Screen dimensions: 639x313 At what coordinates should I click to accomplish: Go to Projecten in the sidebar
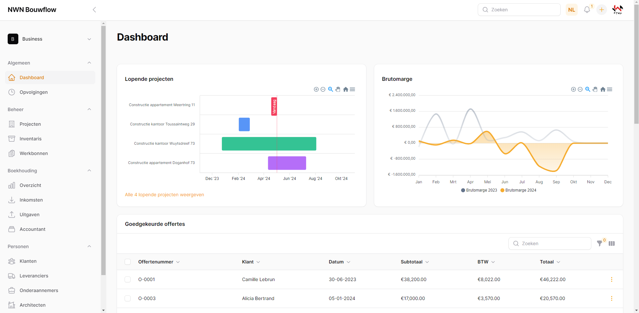coord(30,124)
